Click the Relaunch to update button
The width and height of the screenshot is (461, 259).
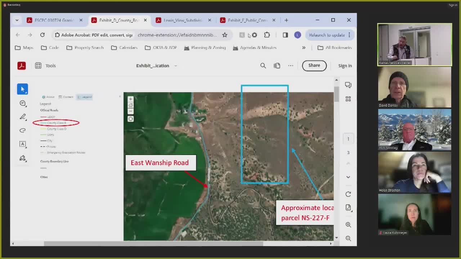[327, 35]
